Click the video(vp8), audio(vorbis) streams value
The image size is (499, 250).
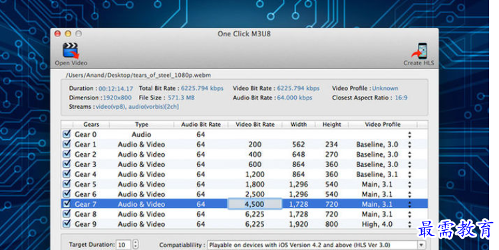tap(137, 107)
